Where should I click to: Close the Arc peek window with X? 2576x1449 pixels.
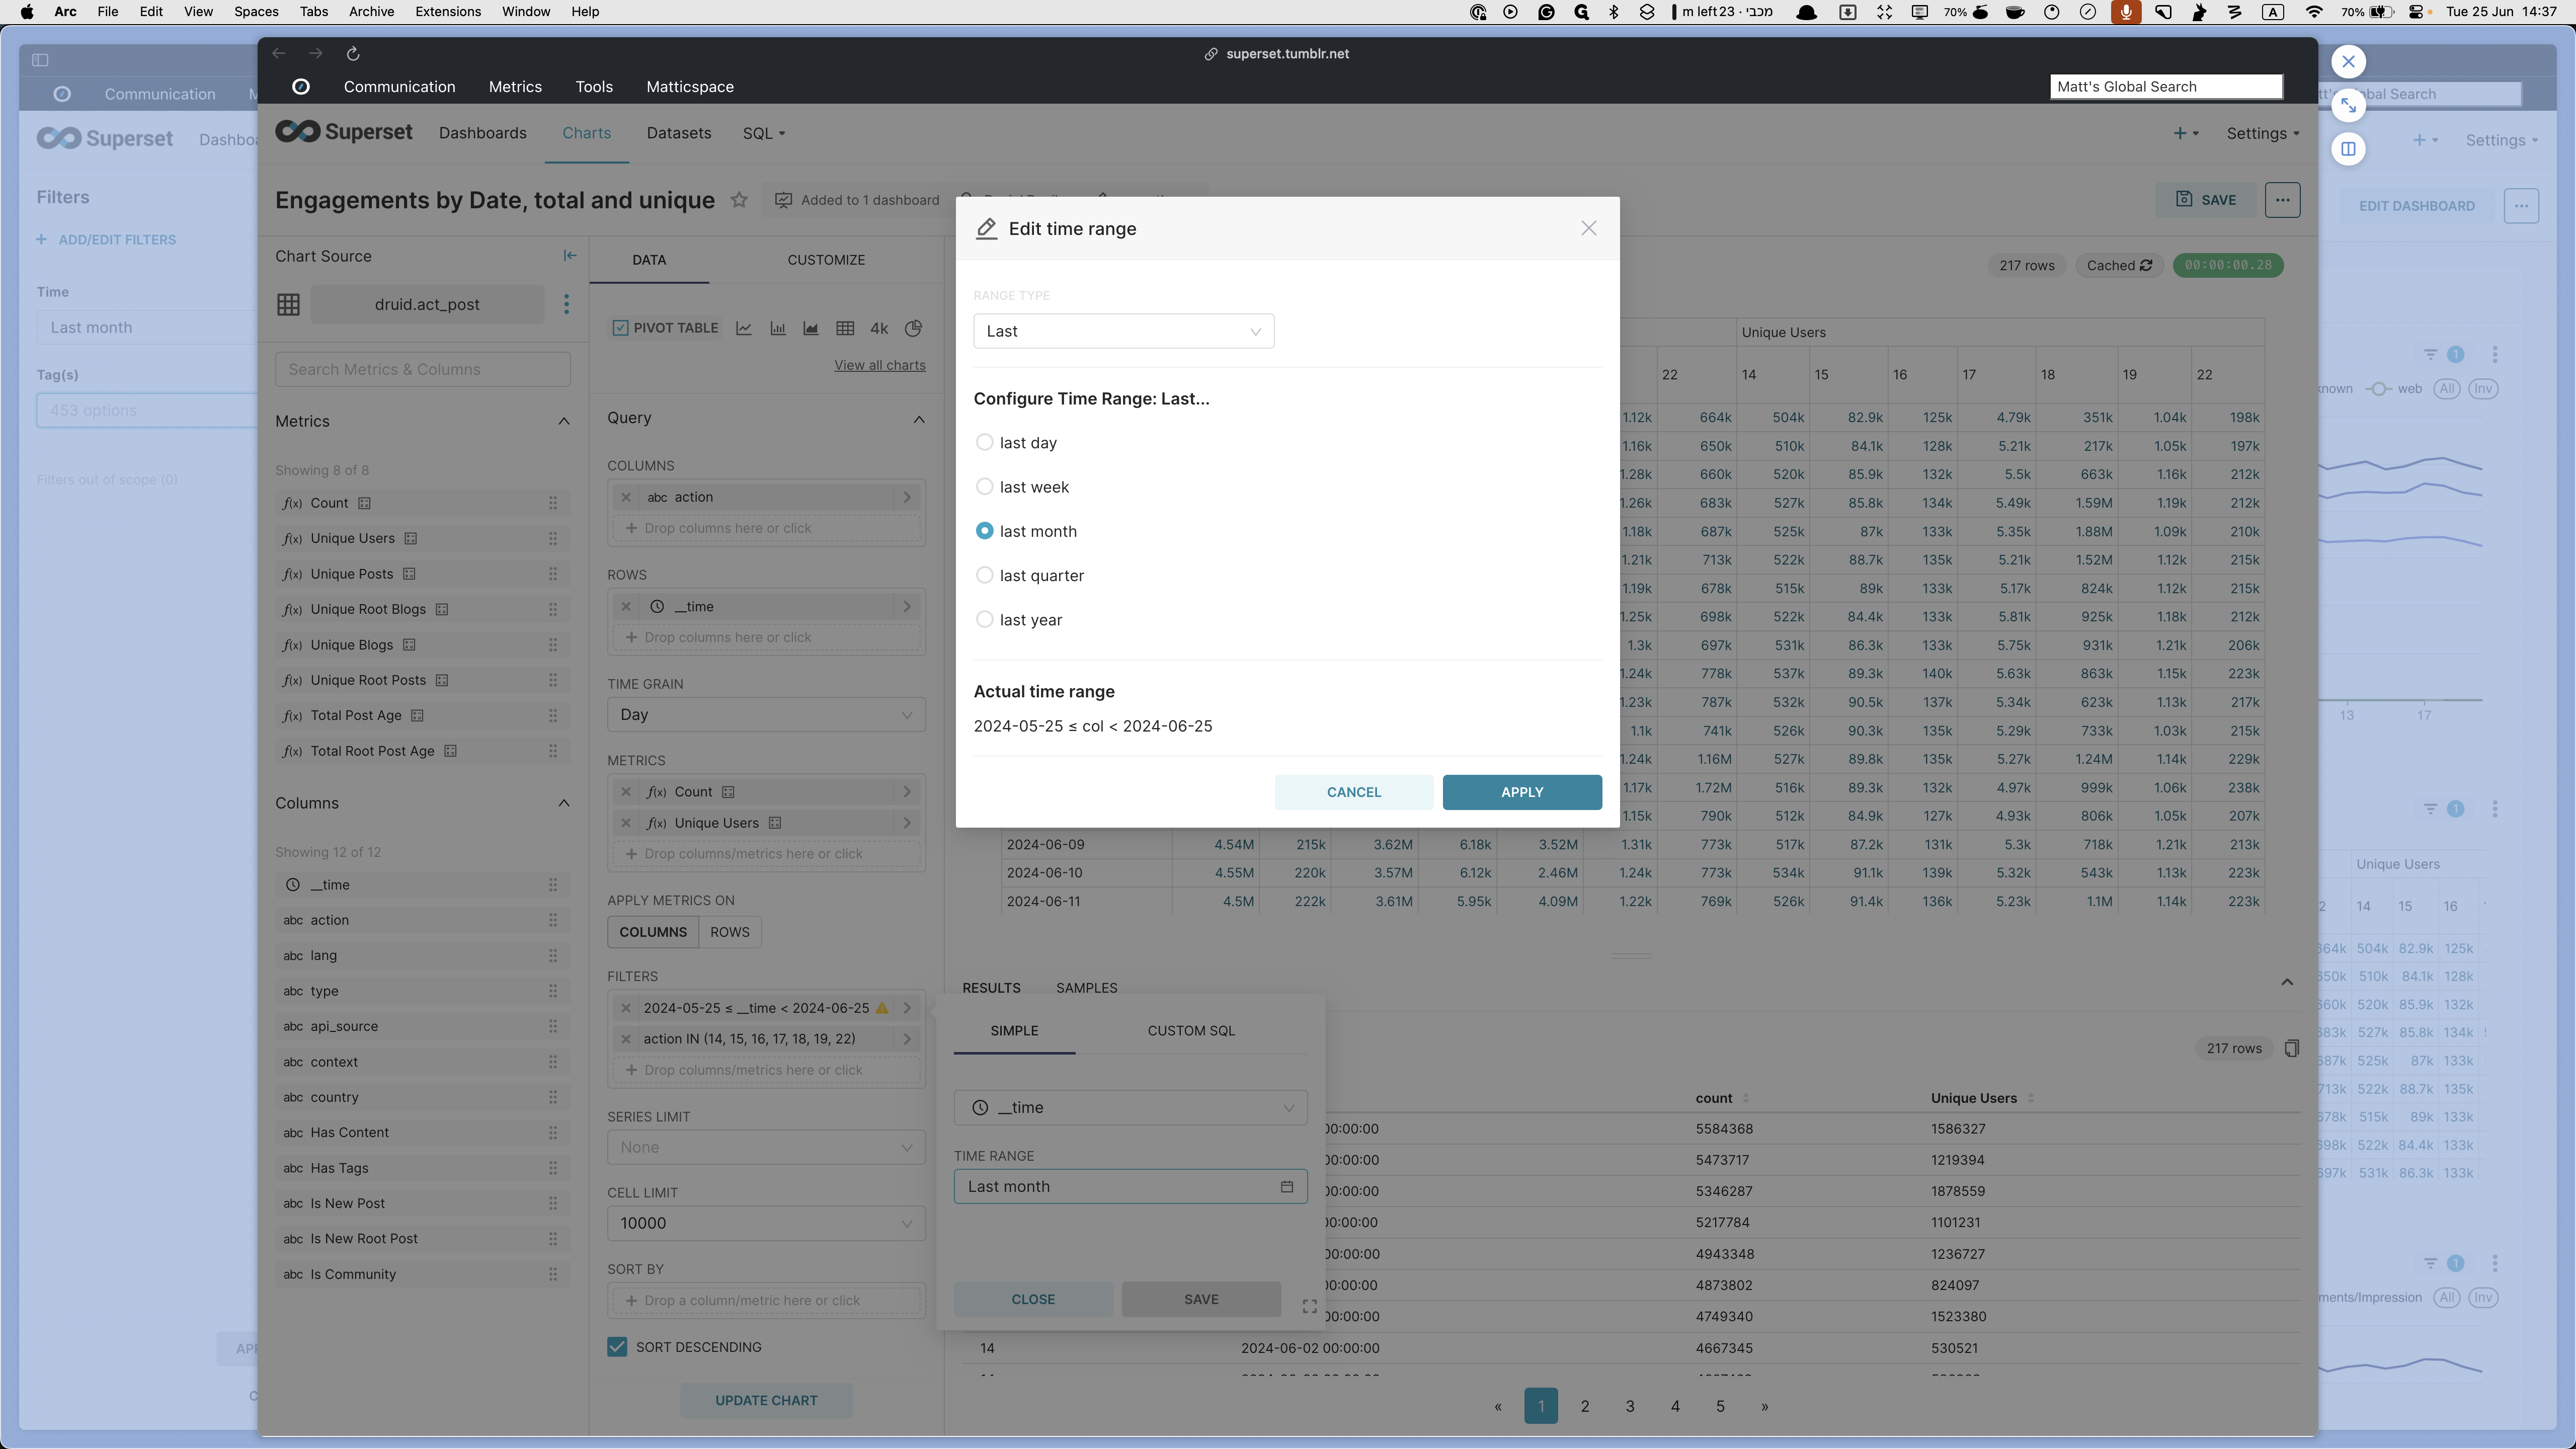tap(2348, 61)
